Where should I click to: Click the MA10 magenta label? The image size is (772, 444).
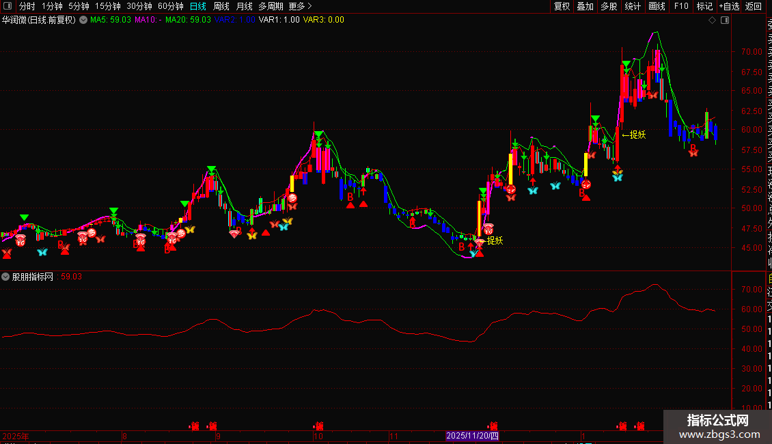click(148, 20)
